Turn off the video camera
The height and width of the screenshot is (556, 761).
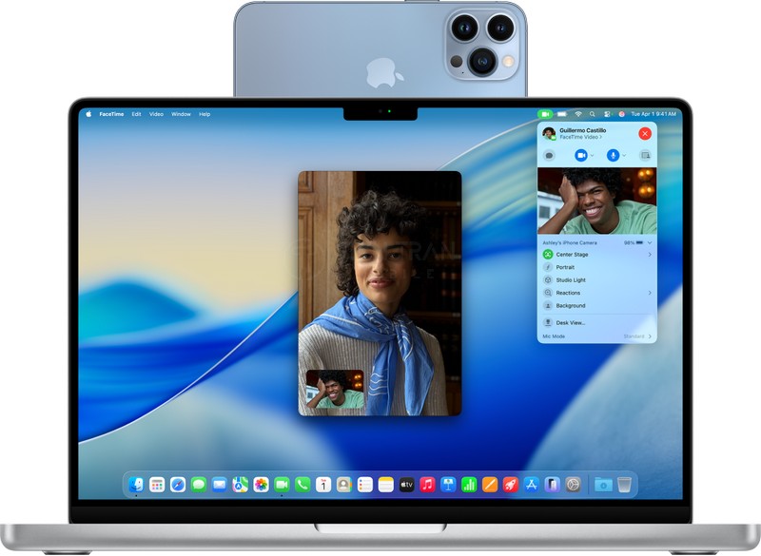580,155
